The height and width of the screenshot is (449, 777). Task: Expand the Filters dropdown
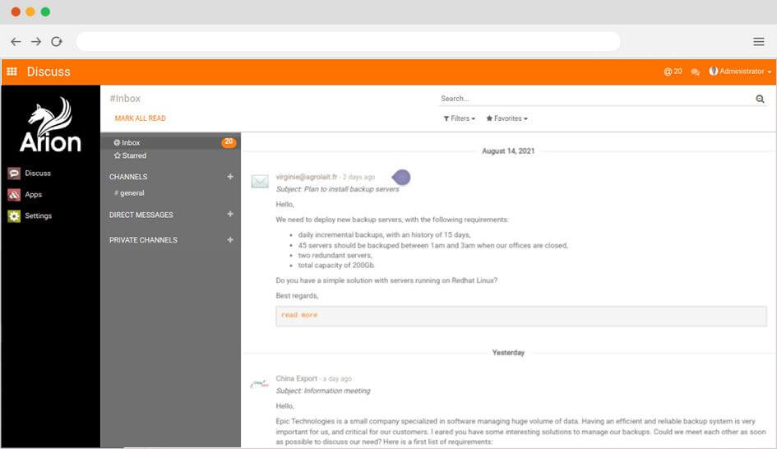pyautogui.click(x=460, y=118)
